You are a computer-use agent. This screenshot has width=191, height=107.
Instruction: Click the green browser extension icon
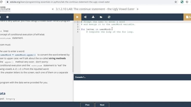[182, 2]
